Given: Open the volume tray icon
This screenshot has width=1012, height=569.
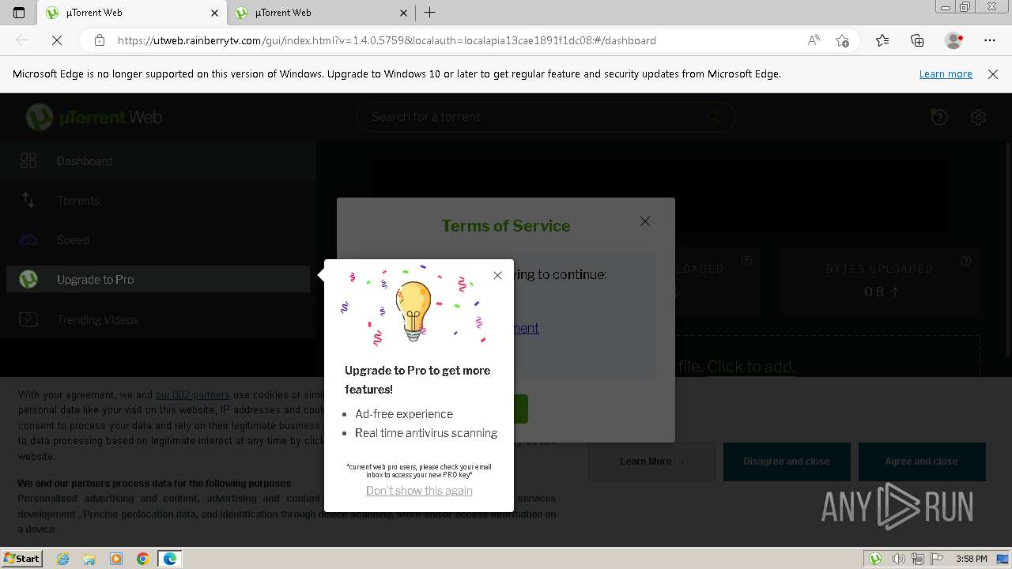Looking at the screenshot, I should (x=897, y=558).
